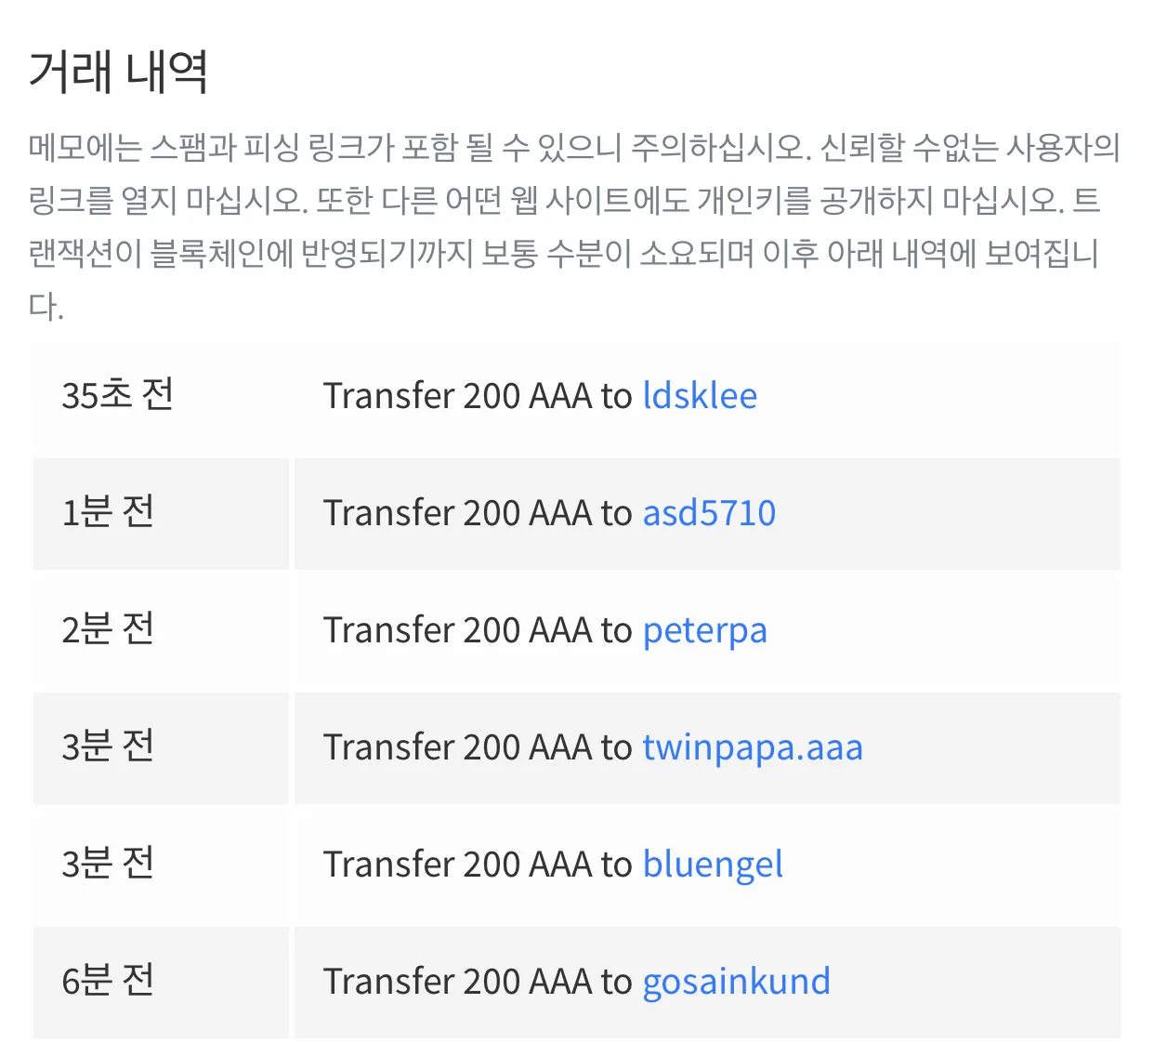This screenshot has height=1043, width=1154.
Task: Go to the bluengel account link
Action: pyautogui.click(x=713, y=865)
